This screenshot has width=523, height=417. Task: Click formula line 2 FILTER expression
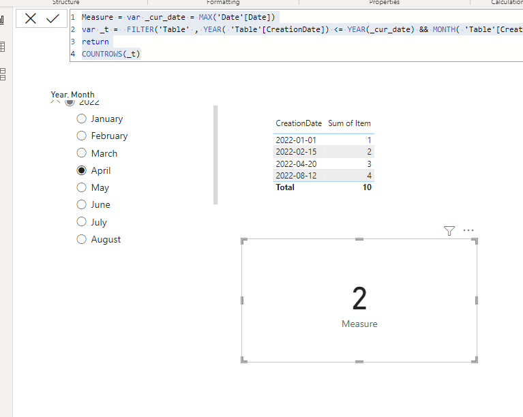point(302,29)
